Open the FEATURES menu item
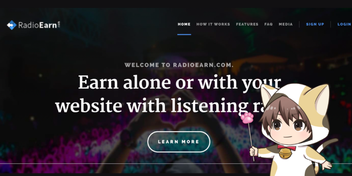The image size is (352, 176). pyautogui.click(x=247, y=24)
